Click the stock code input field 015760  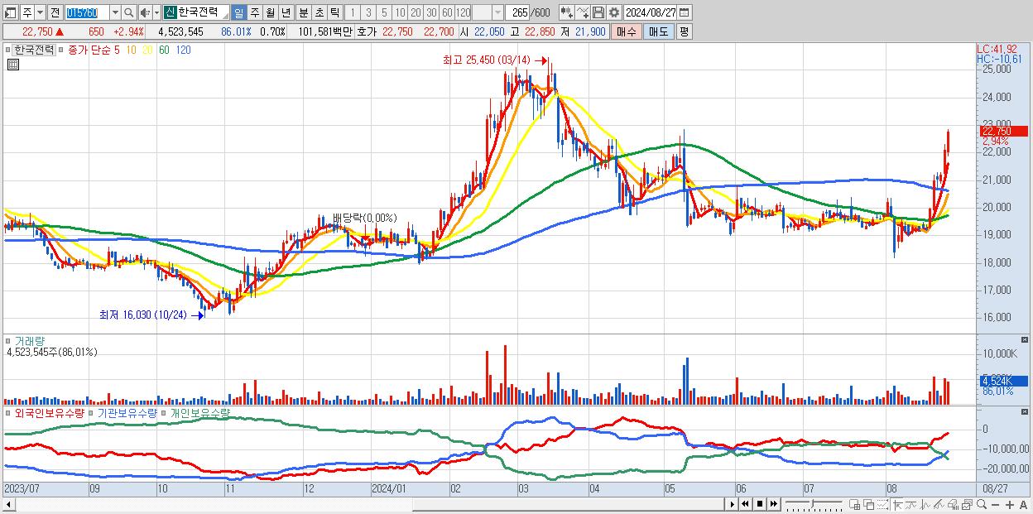pyautogui.click(x=88, y=12)
